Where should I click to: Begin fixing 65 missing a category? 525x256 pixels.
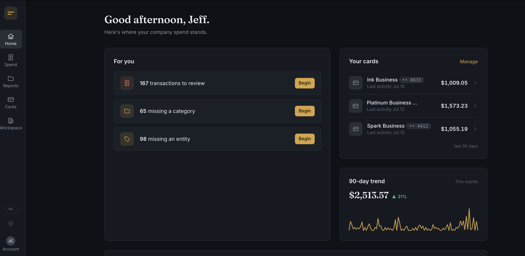pos(304,111)
